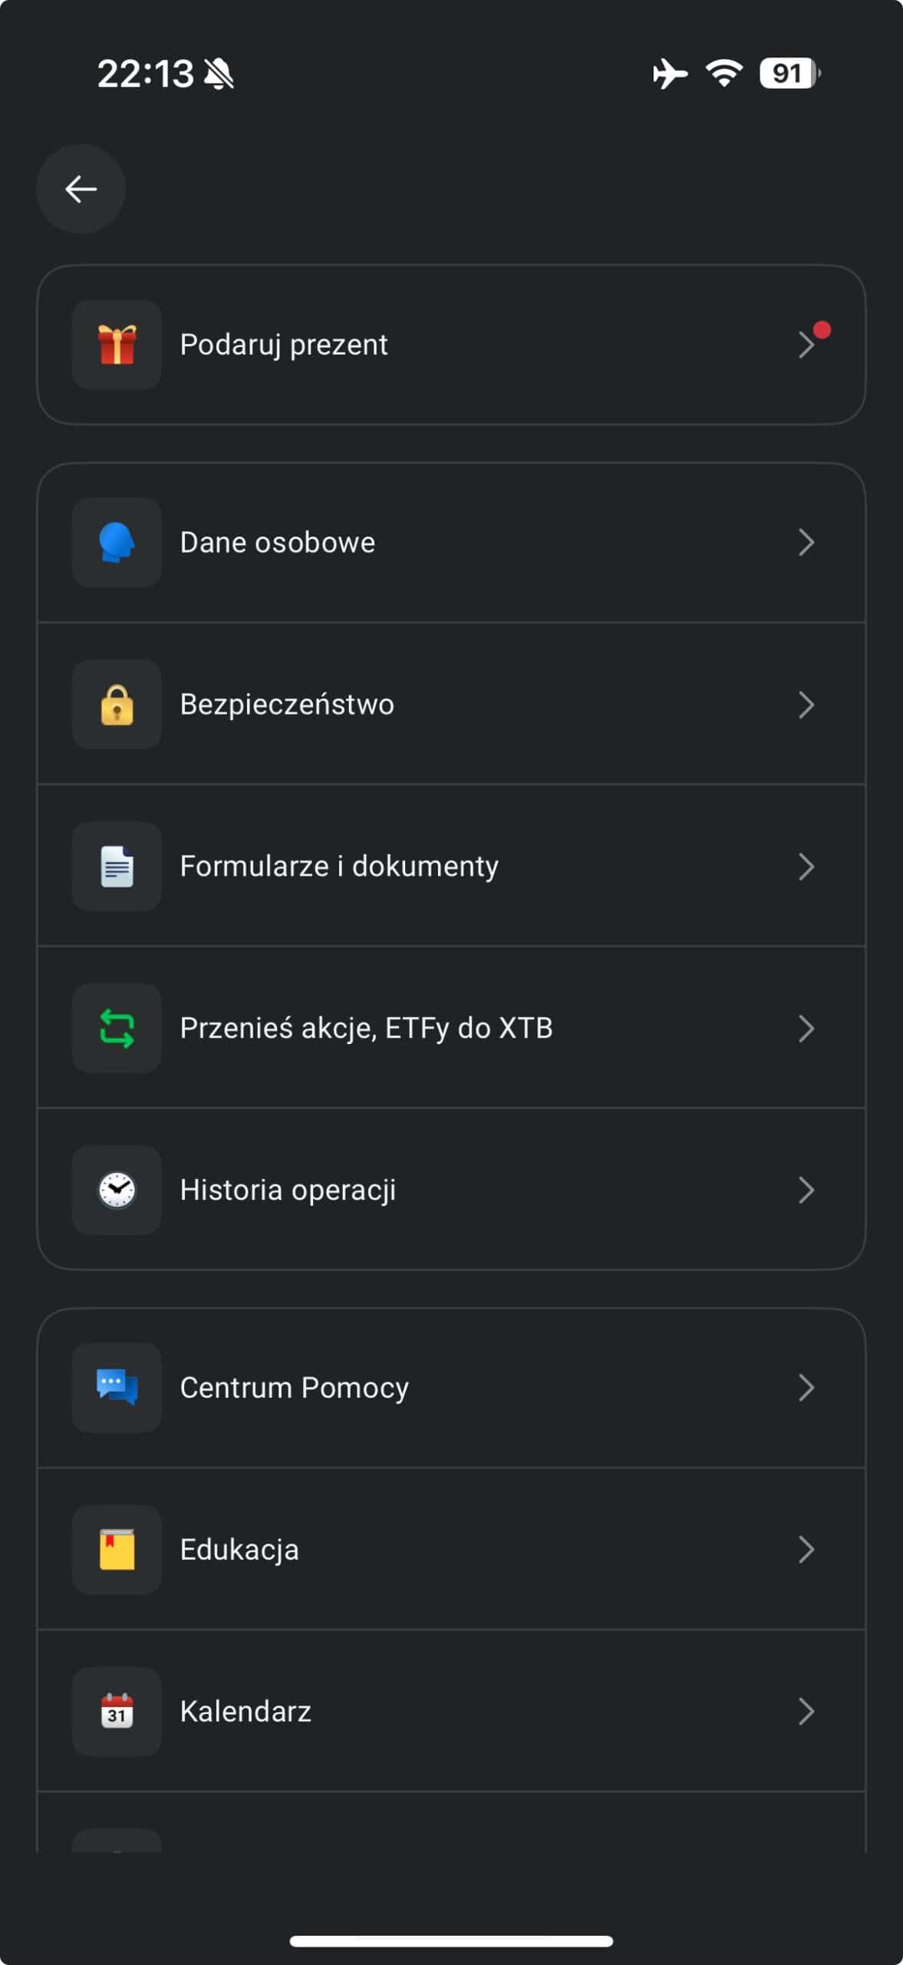Open Przenieś akcje, ETFy do XTB
The width and height of the screenshot is (903, 1965).
click(x=366, y=1029)
